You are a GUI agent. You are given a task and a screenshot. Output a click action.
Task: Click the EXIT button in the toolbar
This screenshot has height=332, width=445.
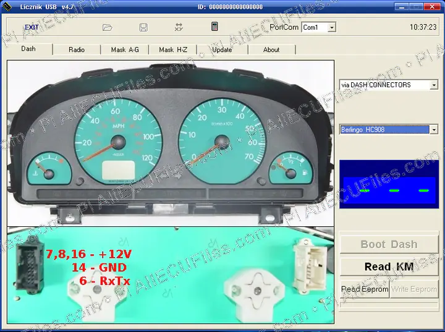(32, 27)
